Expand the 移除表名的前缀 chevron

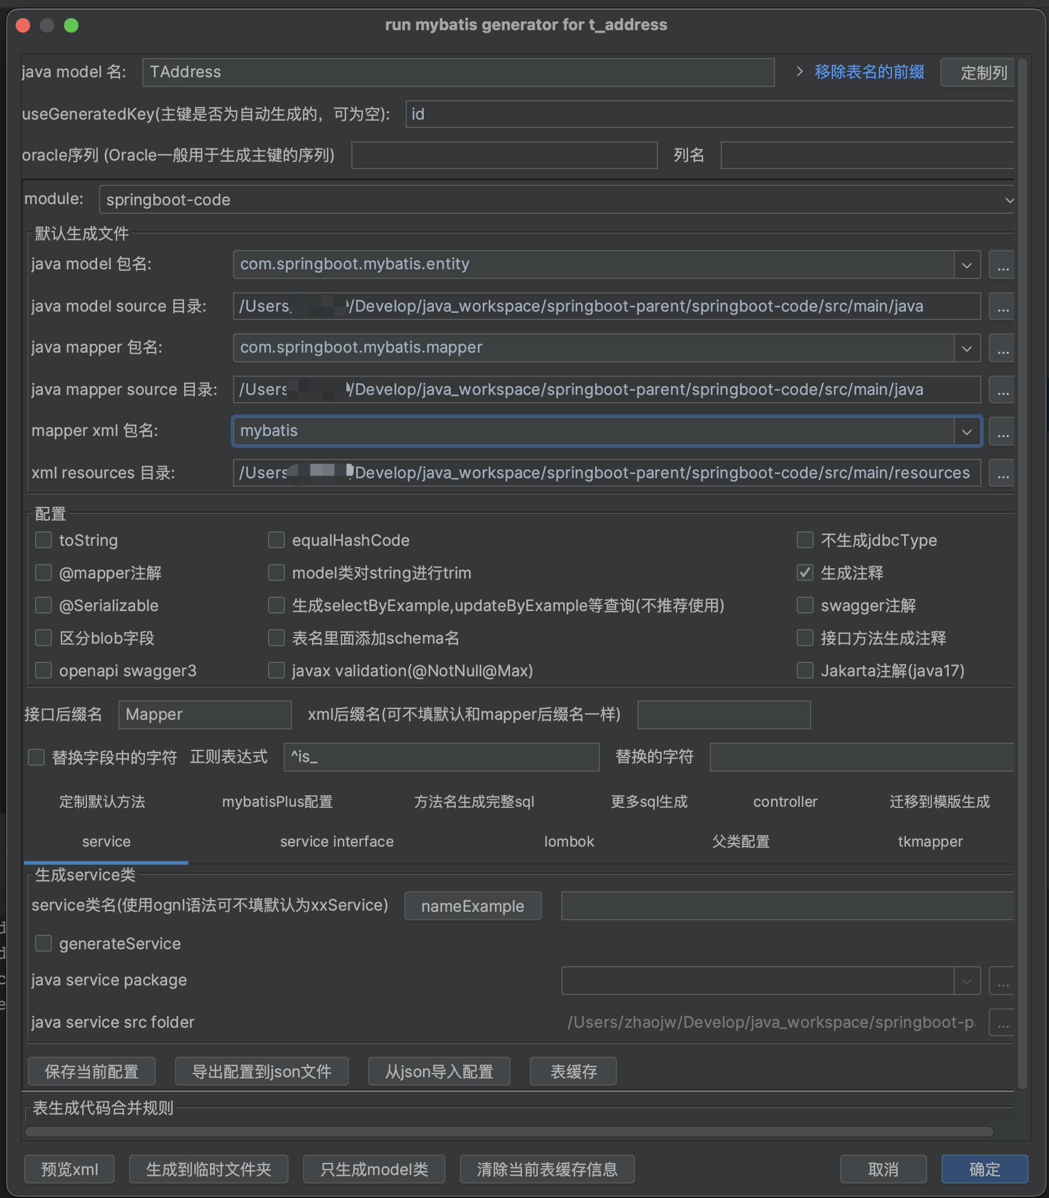pyautogui.click(x=800, y=71)
